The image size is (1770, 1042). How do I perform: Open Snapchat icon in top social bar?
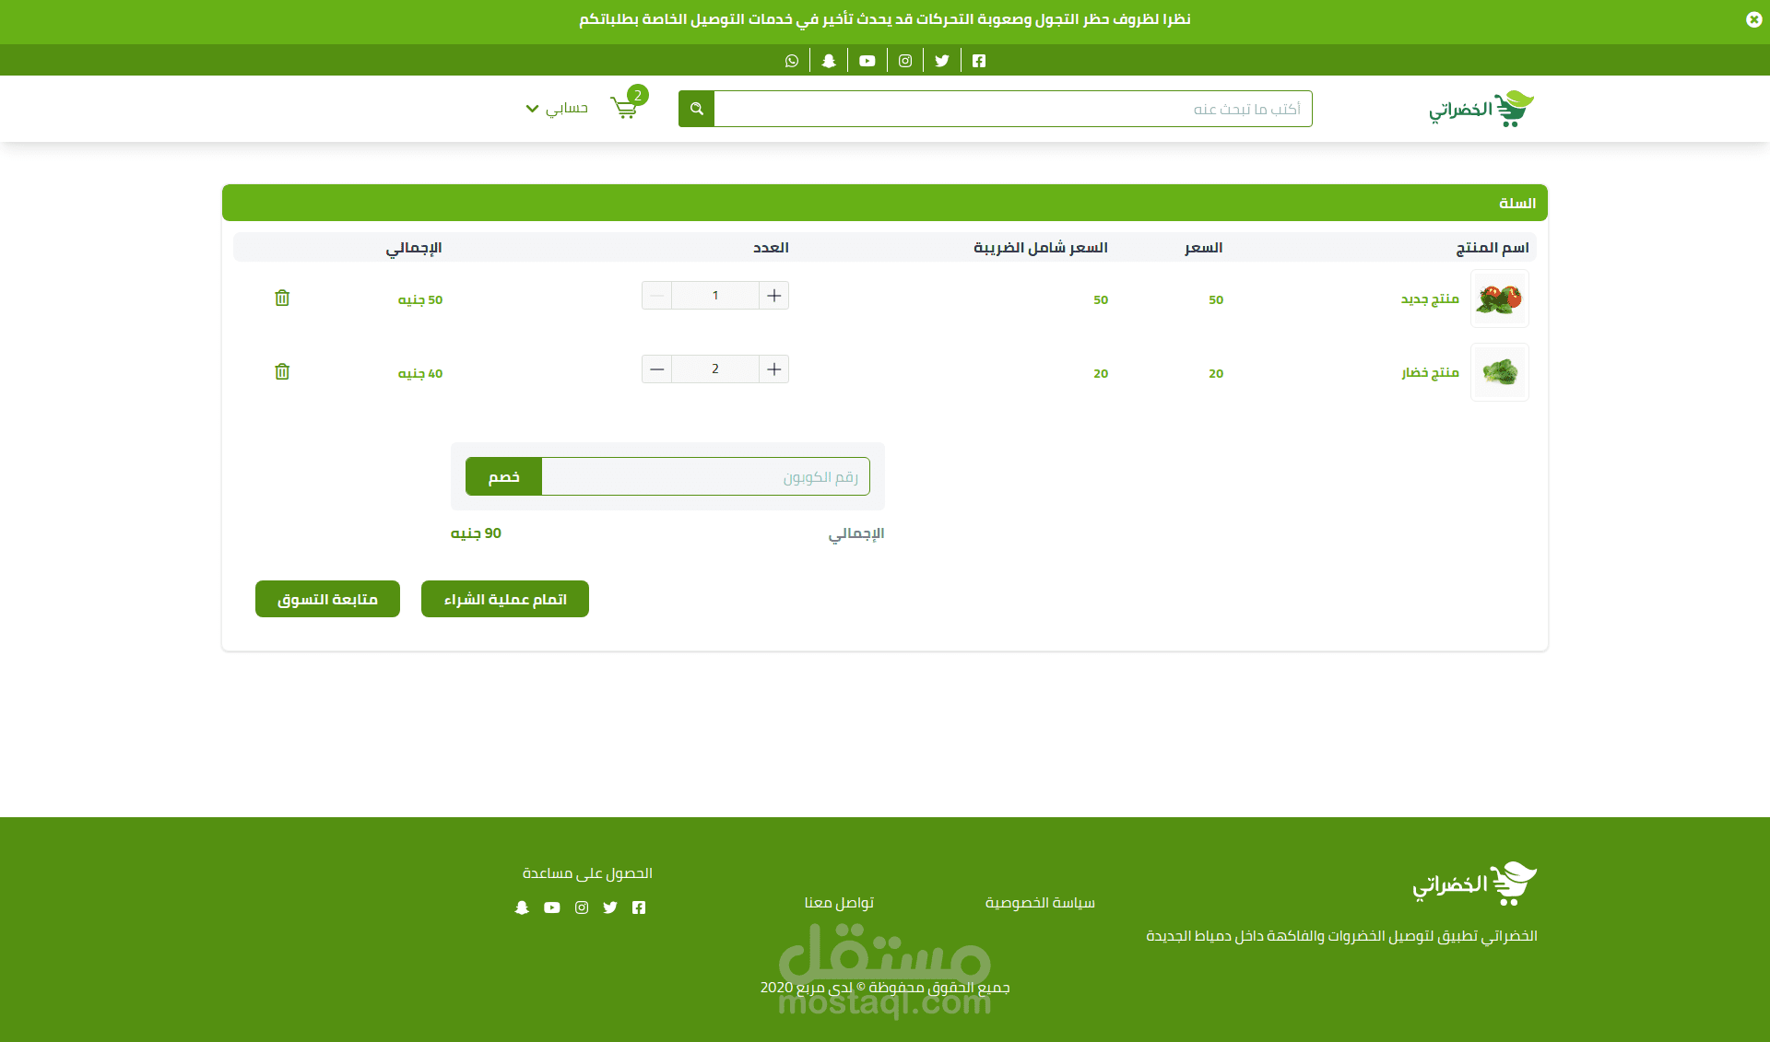tap(829, 61)
